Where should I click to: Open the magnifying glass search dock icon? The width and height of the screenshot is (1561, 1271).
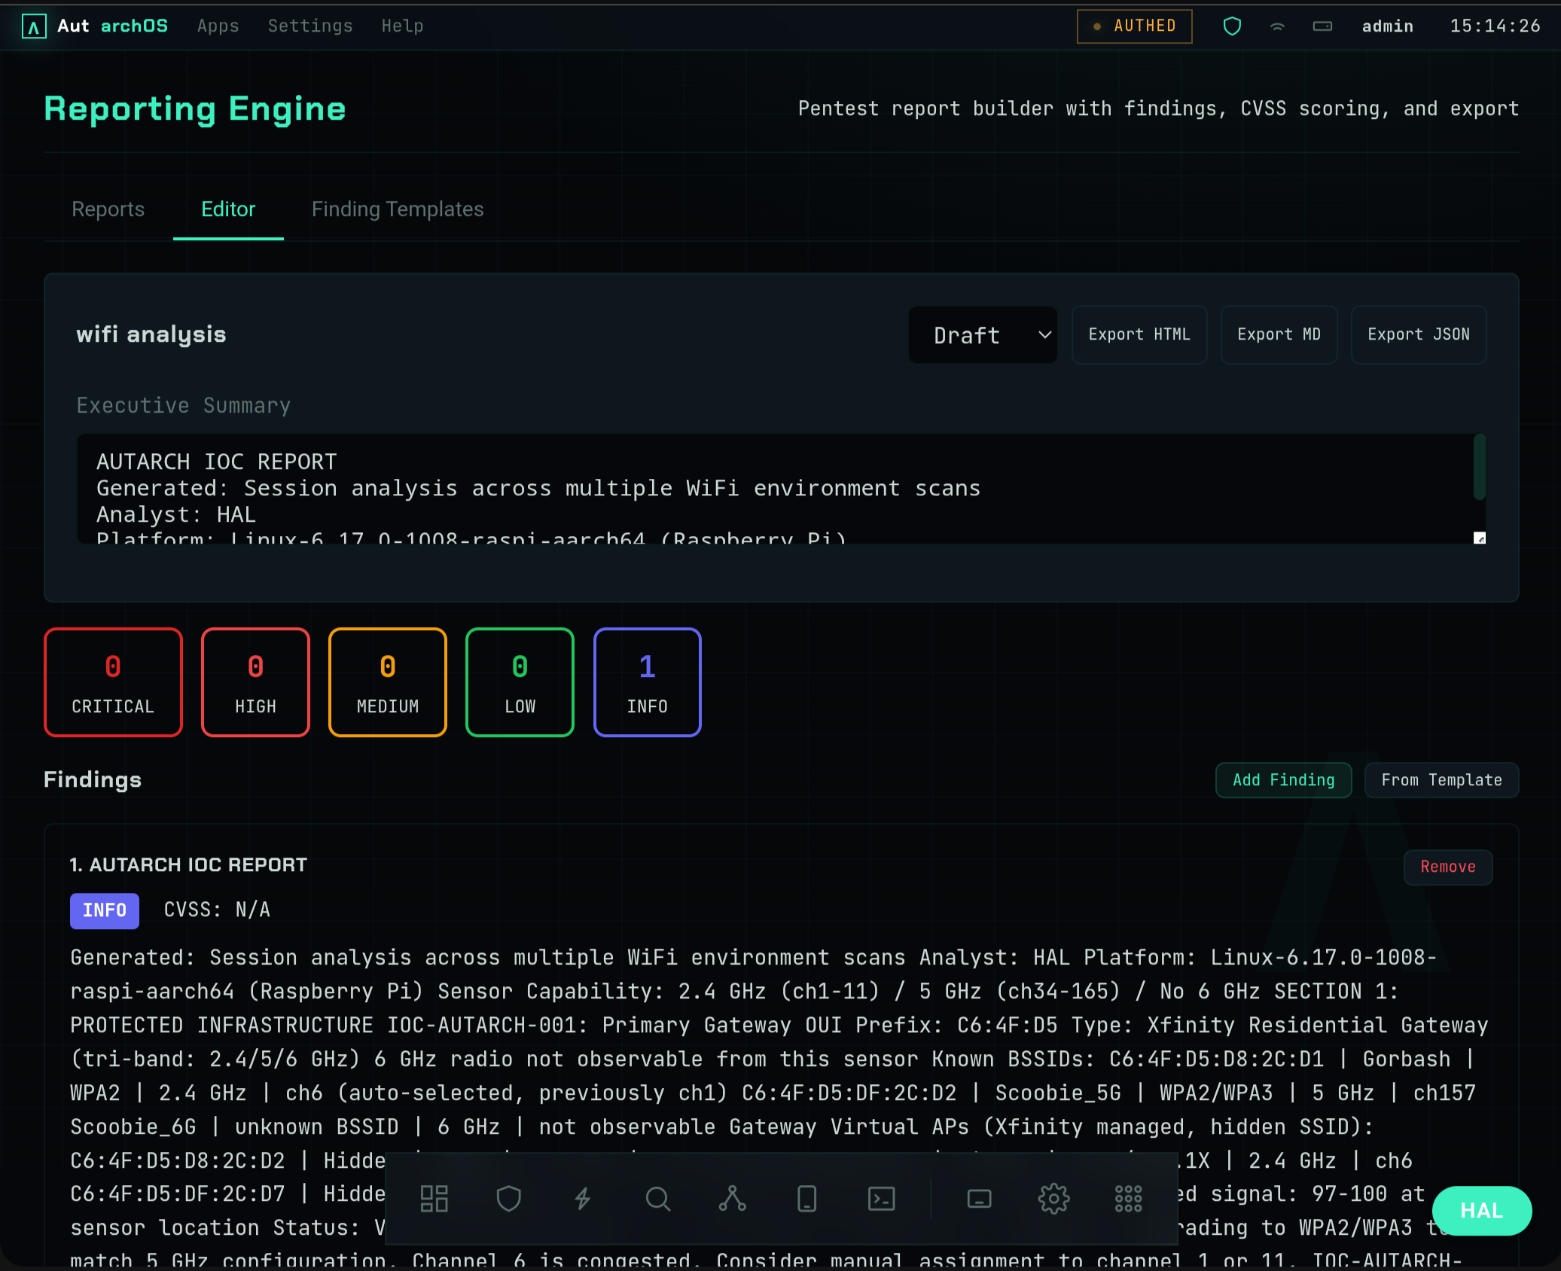point(657,1198)
